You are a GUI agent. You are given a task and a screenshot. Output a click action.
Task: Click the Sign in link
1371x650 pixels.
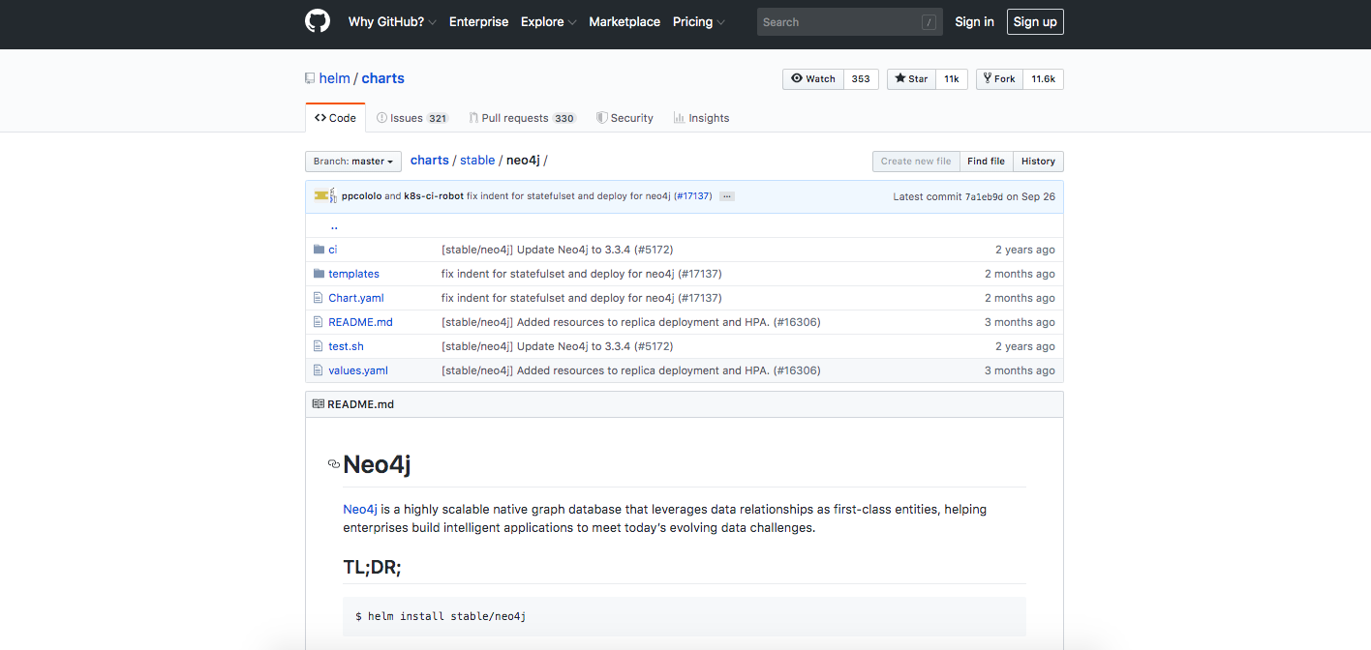coord(974,22)
